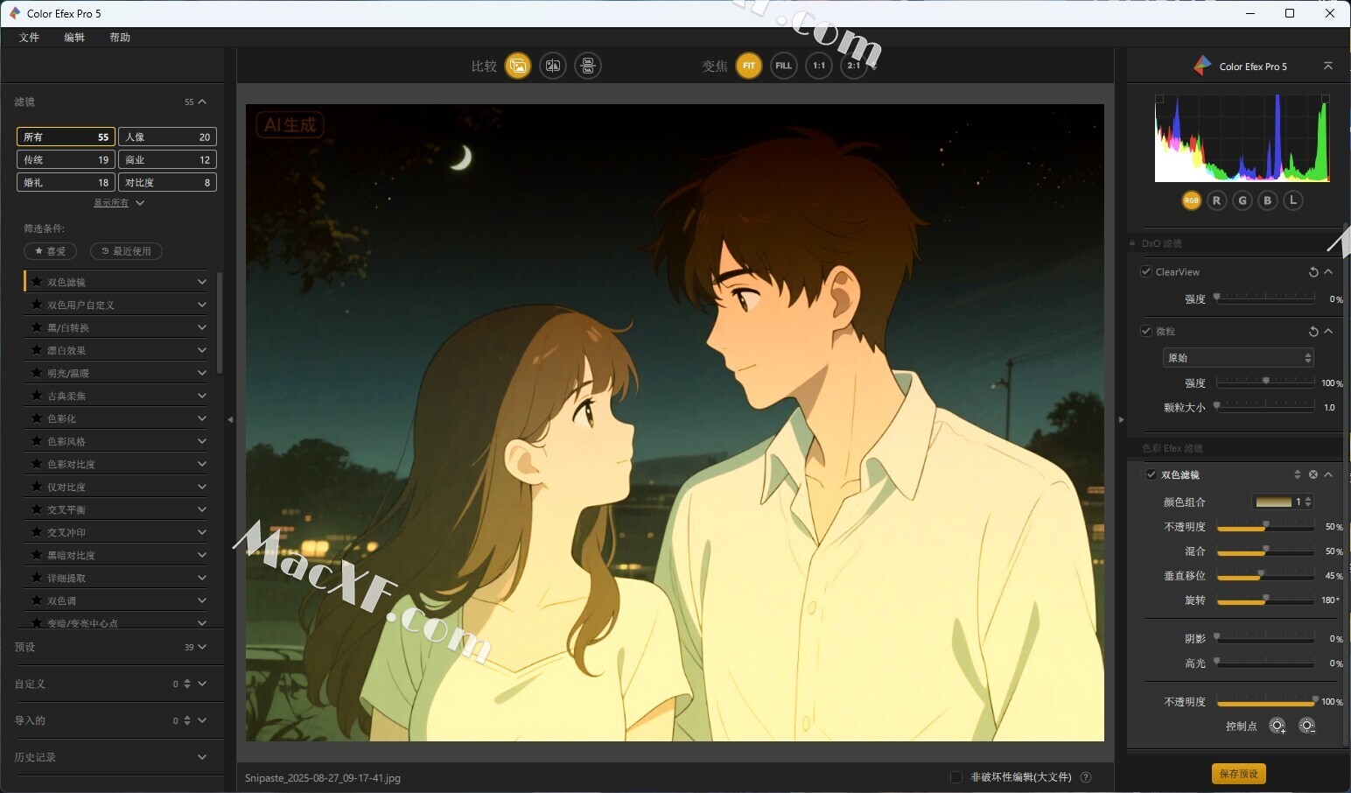Screen dimensions: 1351x793
Task: Show RGB histogram channel
Action: 1191,200
